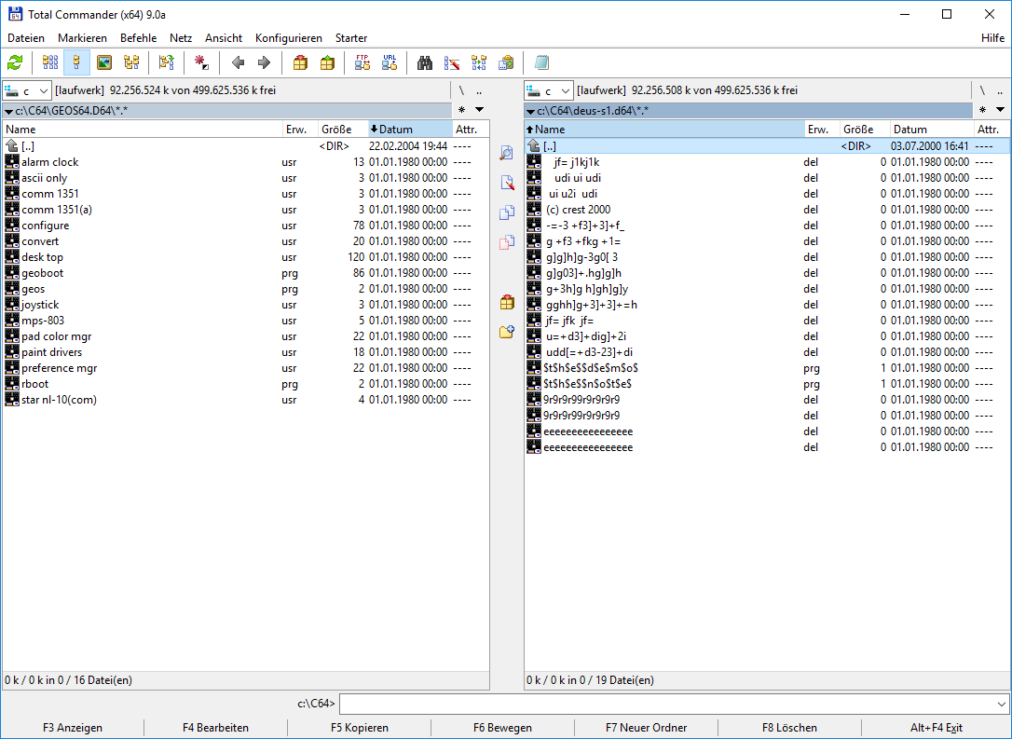The height and width of the screenshot is (739, 1012).
Task: Open the multi-rename tool icon
Action: pyautogui.click(x=452, y=62)
